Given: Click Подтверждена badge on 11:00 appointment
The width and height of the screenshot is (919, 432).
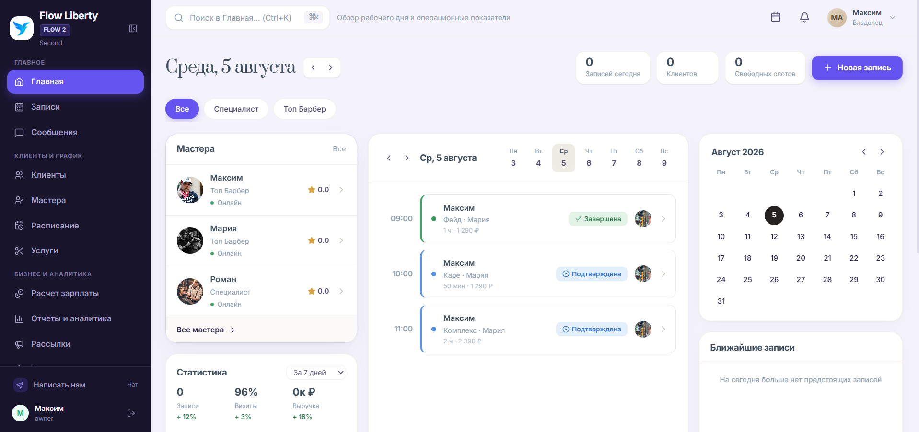Looking at the screenshot, I should click(592, 329).
